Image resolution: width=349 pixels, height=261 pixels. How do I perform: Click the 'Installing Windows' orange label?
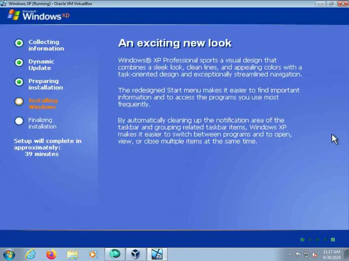(43, 104)
